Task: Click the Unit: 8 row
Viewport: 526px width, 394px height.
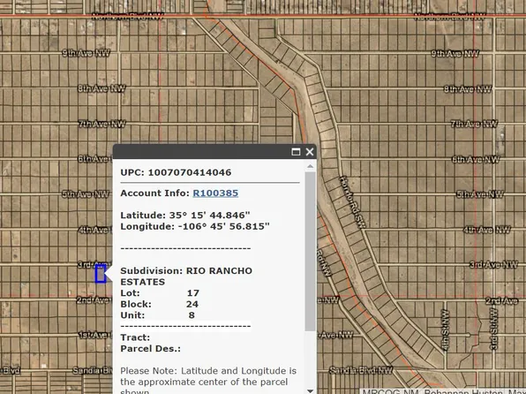Action: (x=157, y=315)
